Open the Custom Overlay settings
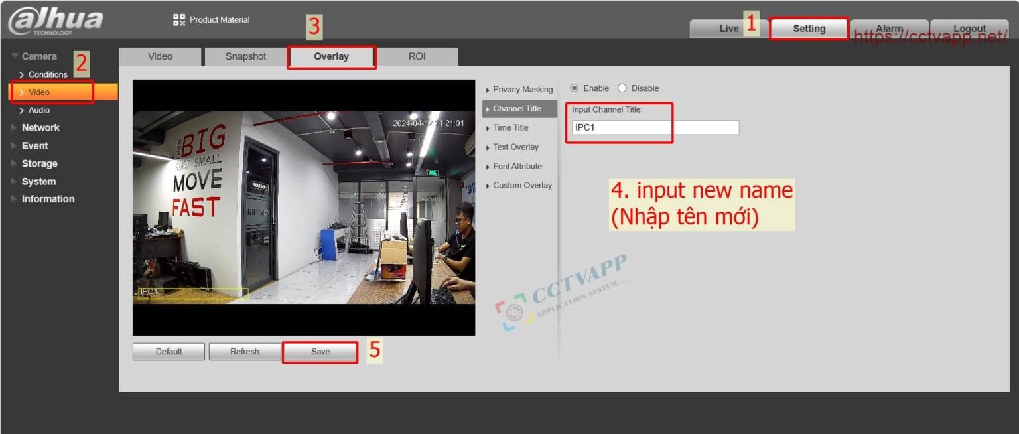Image resolution: width=1019 pixels, height=434 pixels. (522, 185)
